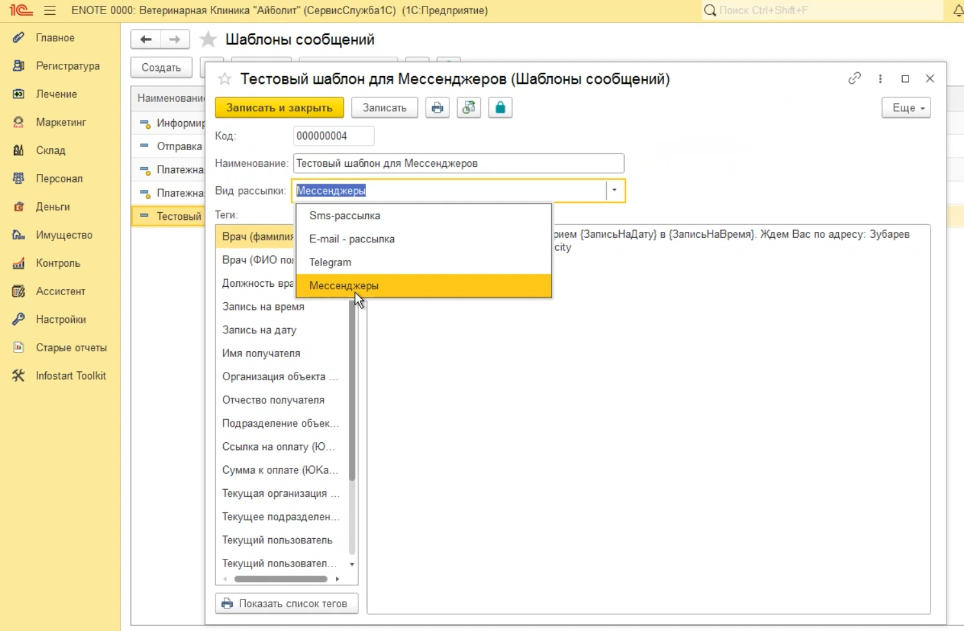Image resolution: width=964 pixels, height=631 pixels.
Task: Click the tags list vertical scrollbar
Action: [x=352, y=390]
